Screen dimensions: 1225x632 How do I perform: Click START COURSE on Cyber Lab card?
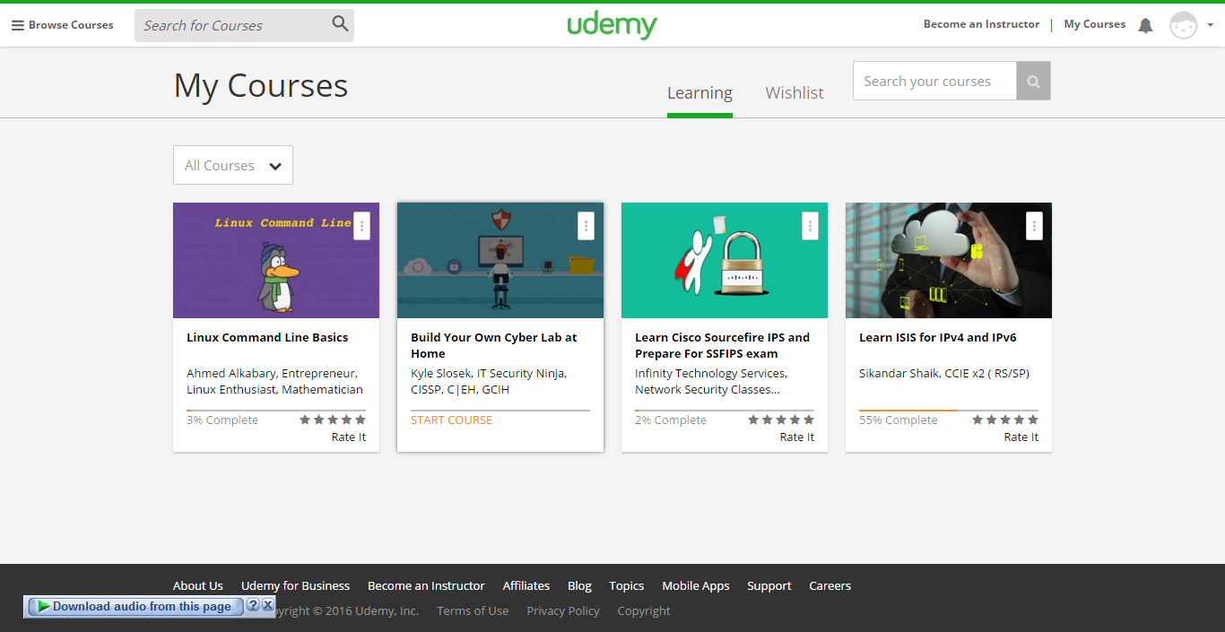451,420
